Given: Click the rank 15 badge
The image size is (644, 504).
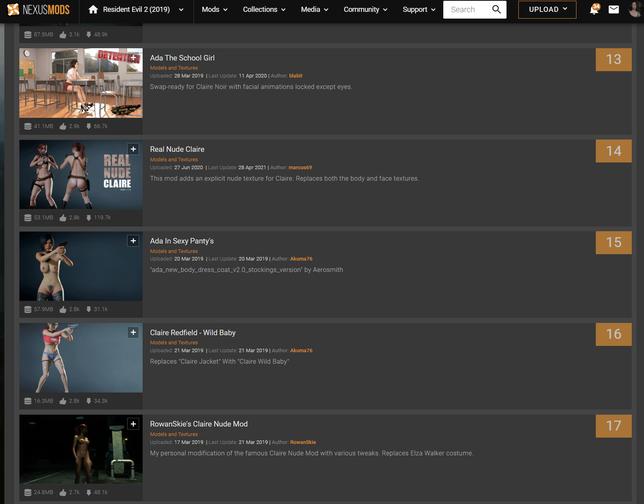Looking at the screenshot, I should coord(614,243).
